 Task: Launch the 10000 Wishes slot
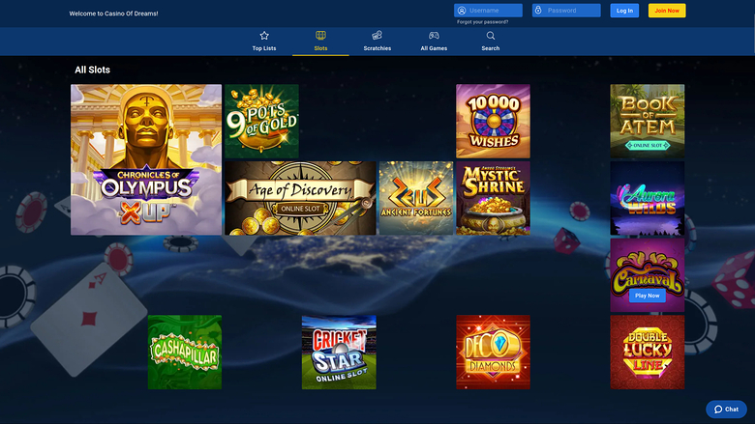(x=493, y=121)
